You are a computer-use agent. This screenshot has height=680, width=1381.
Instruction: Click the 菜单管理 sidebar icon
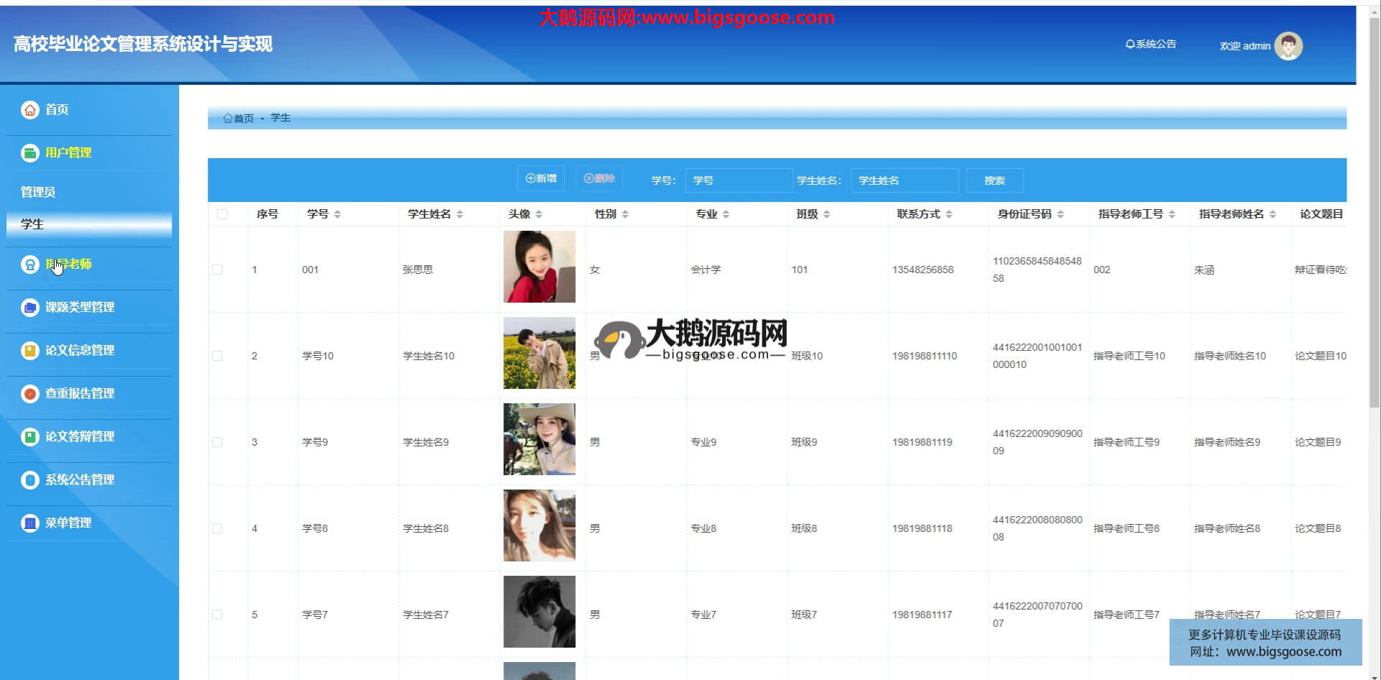click(x=30, y=523)
